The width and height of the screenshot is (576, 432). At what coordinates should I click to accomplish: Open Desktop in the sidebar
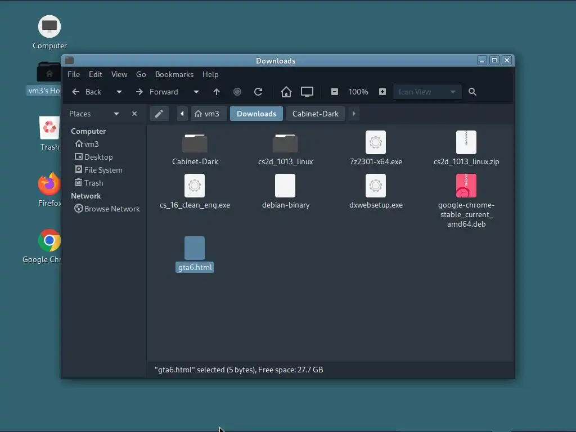pyautogui.click(x=94, y=157)
